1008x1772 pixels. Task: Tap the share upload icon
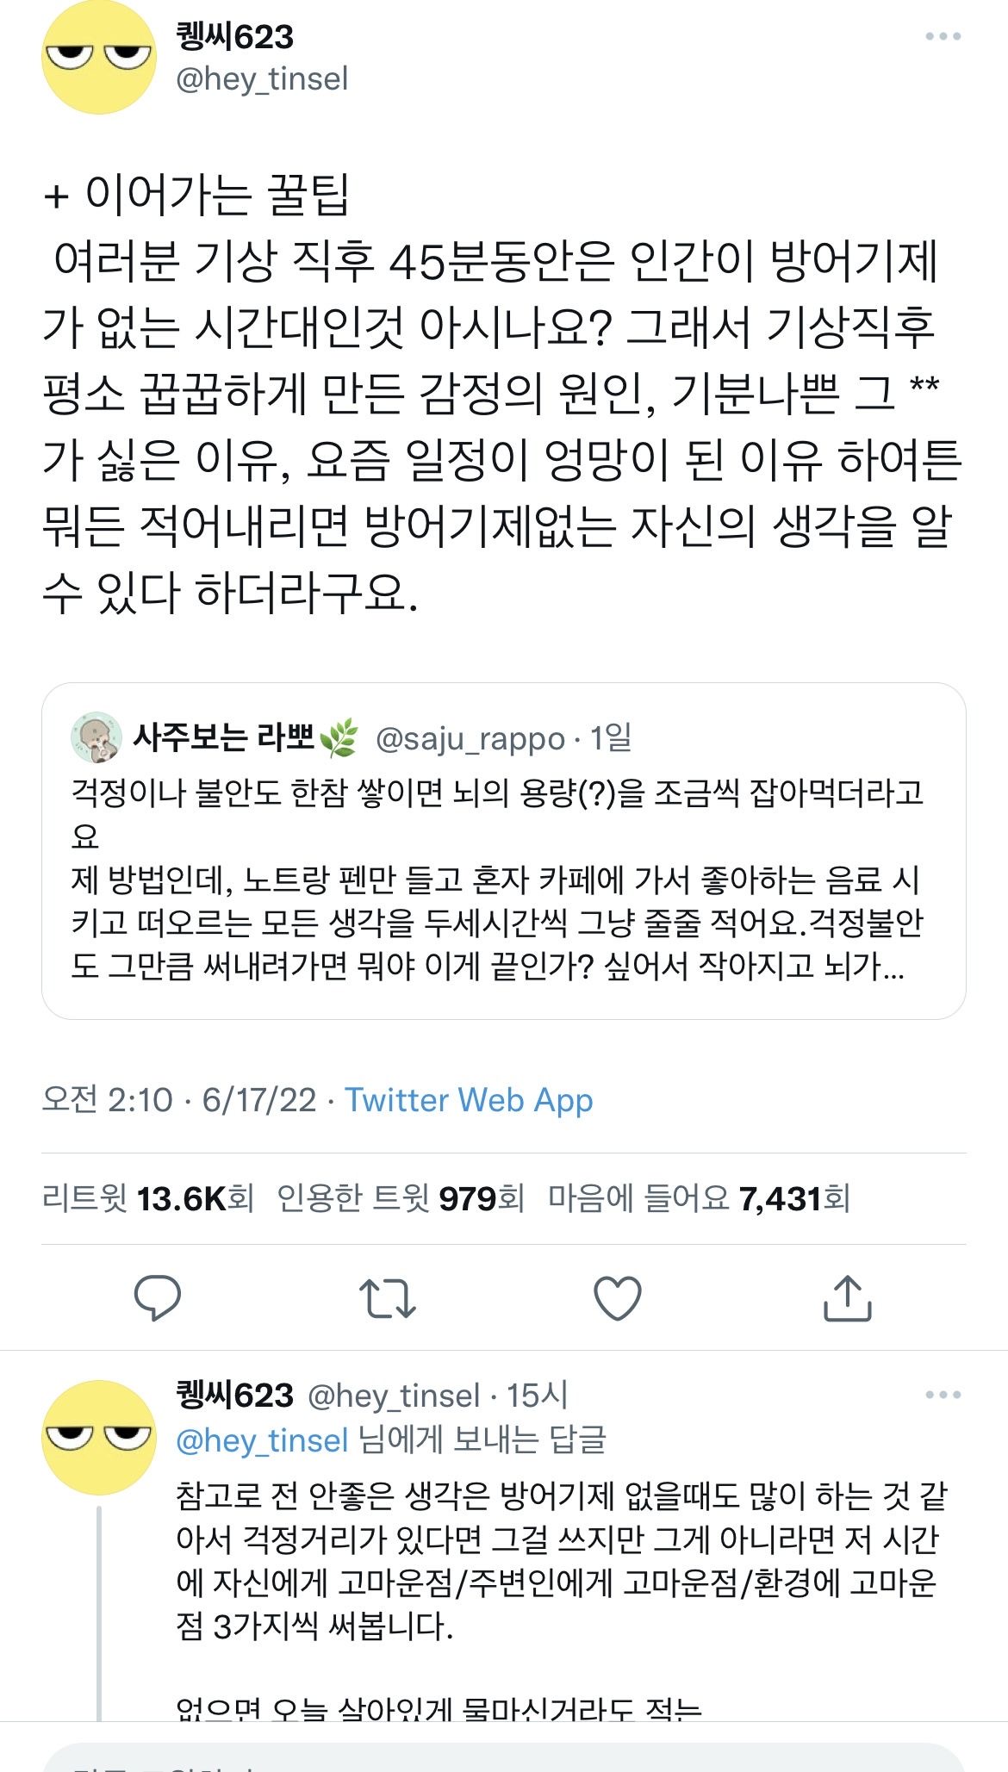[848, 1297]
